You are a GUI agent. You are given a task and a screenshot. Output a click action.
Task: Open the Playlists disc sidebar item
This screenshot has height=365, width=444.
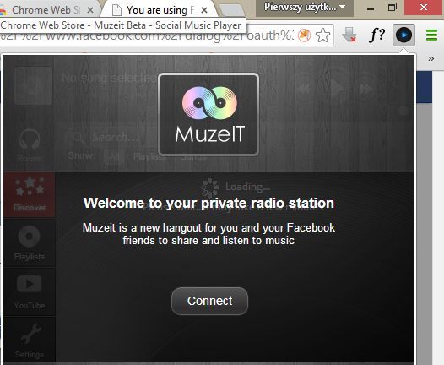coord(30,243)
